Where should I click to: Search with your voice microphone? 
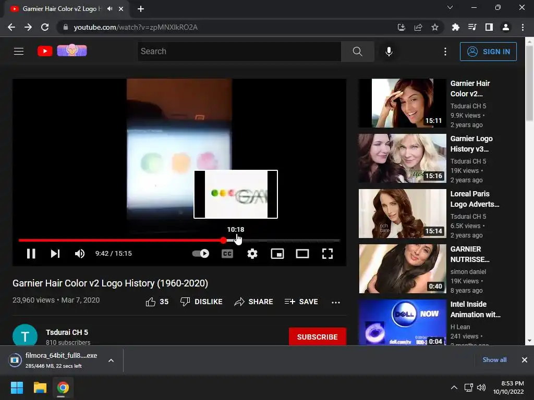coord(389,52)
